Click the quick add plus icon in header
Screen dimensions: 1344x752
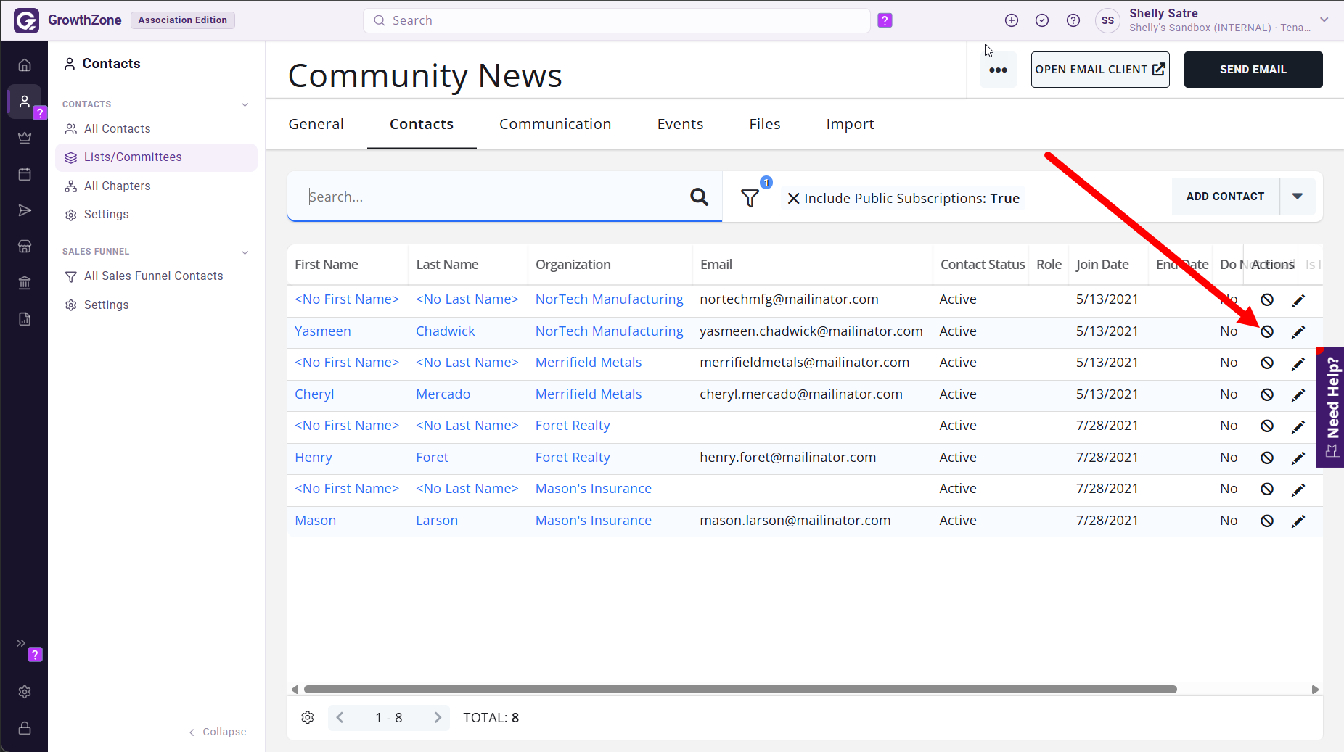1012,20
